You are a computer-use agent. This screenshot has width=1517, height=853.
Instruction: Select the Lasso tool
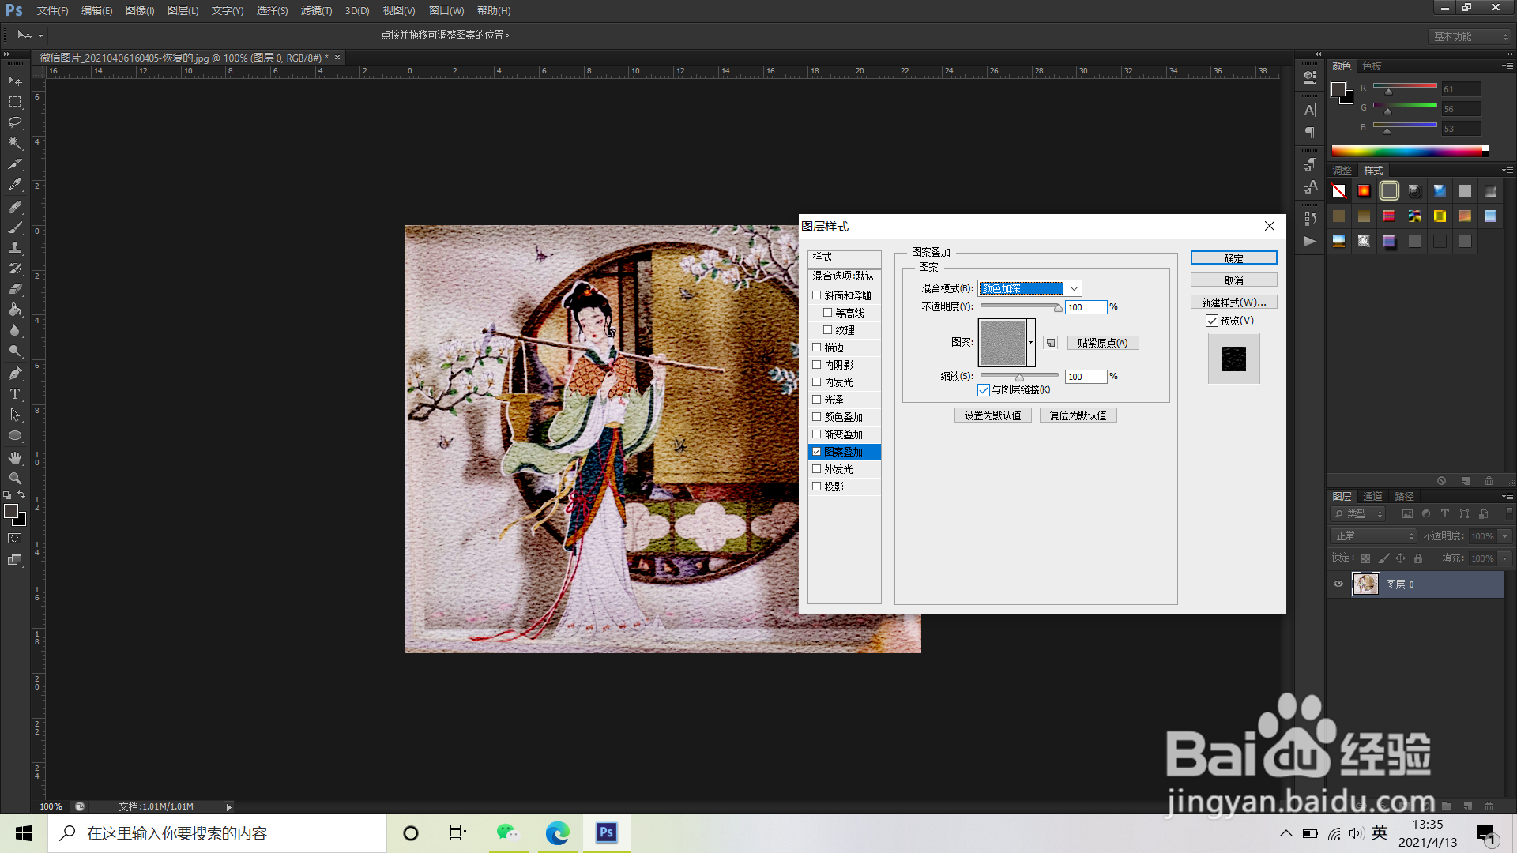(15, 122)
